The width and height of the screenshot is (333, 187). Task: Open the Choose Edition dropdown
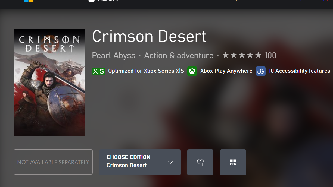coord(140,162)
